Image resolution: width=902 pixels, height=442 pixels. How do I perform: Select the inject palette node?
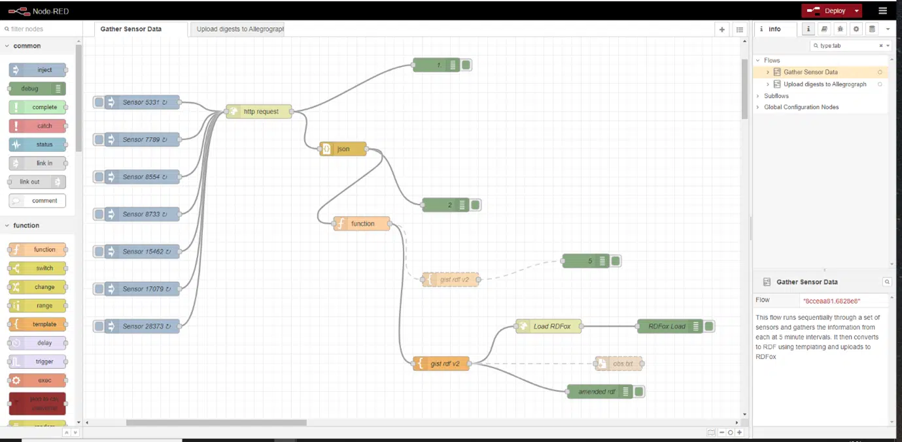[x=37, y=70]
